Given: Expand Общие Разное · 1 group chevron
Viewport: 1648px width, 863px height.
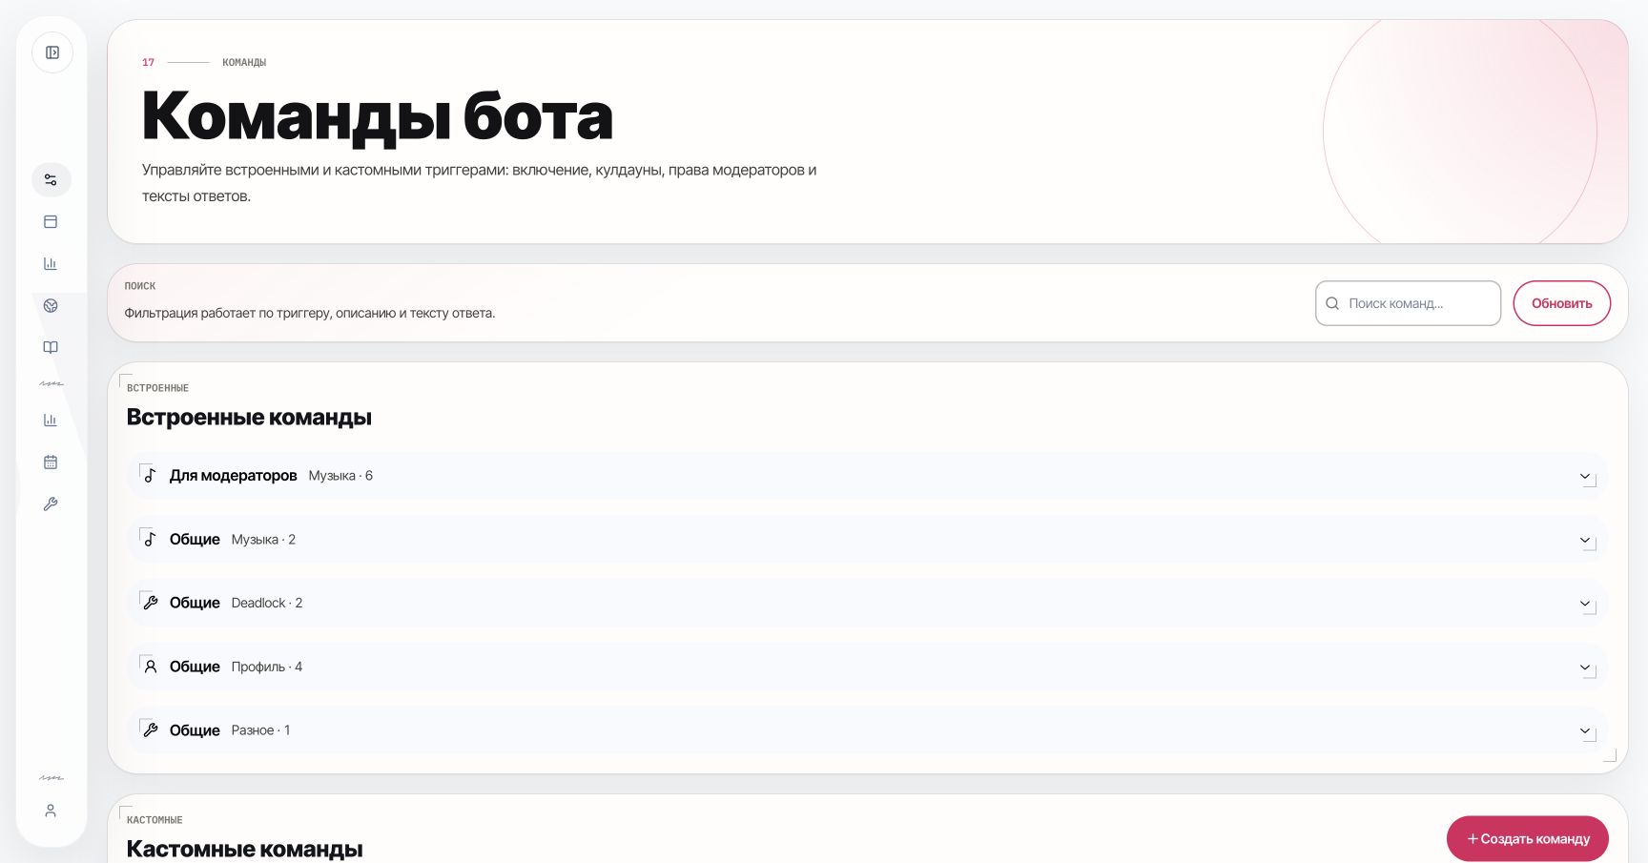Looking at the screenshot, I should (1585, 731).
